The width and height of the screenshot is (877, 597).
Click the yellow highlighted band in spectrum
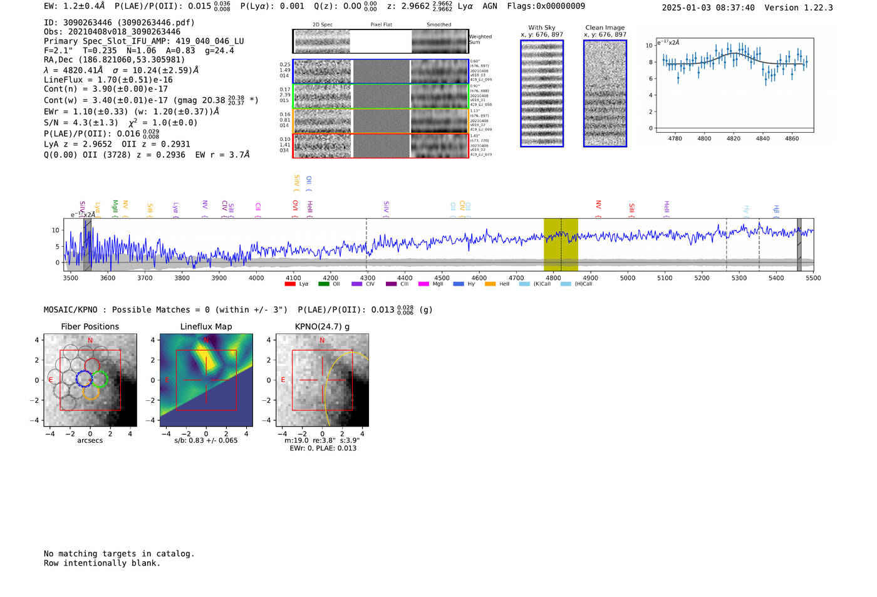click(560, 244)
